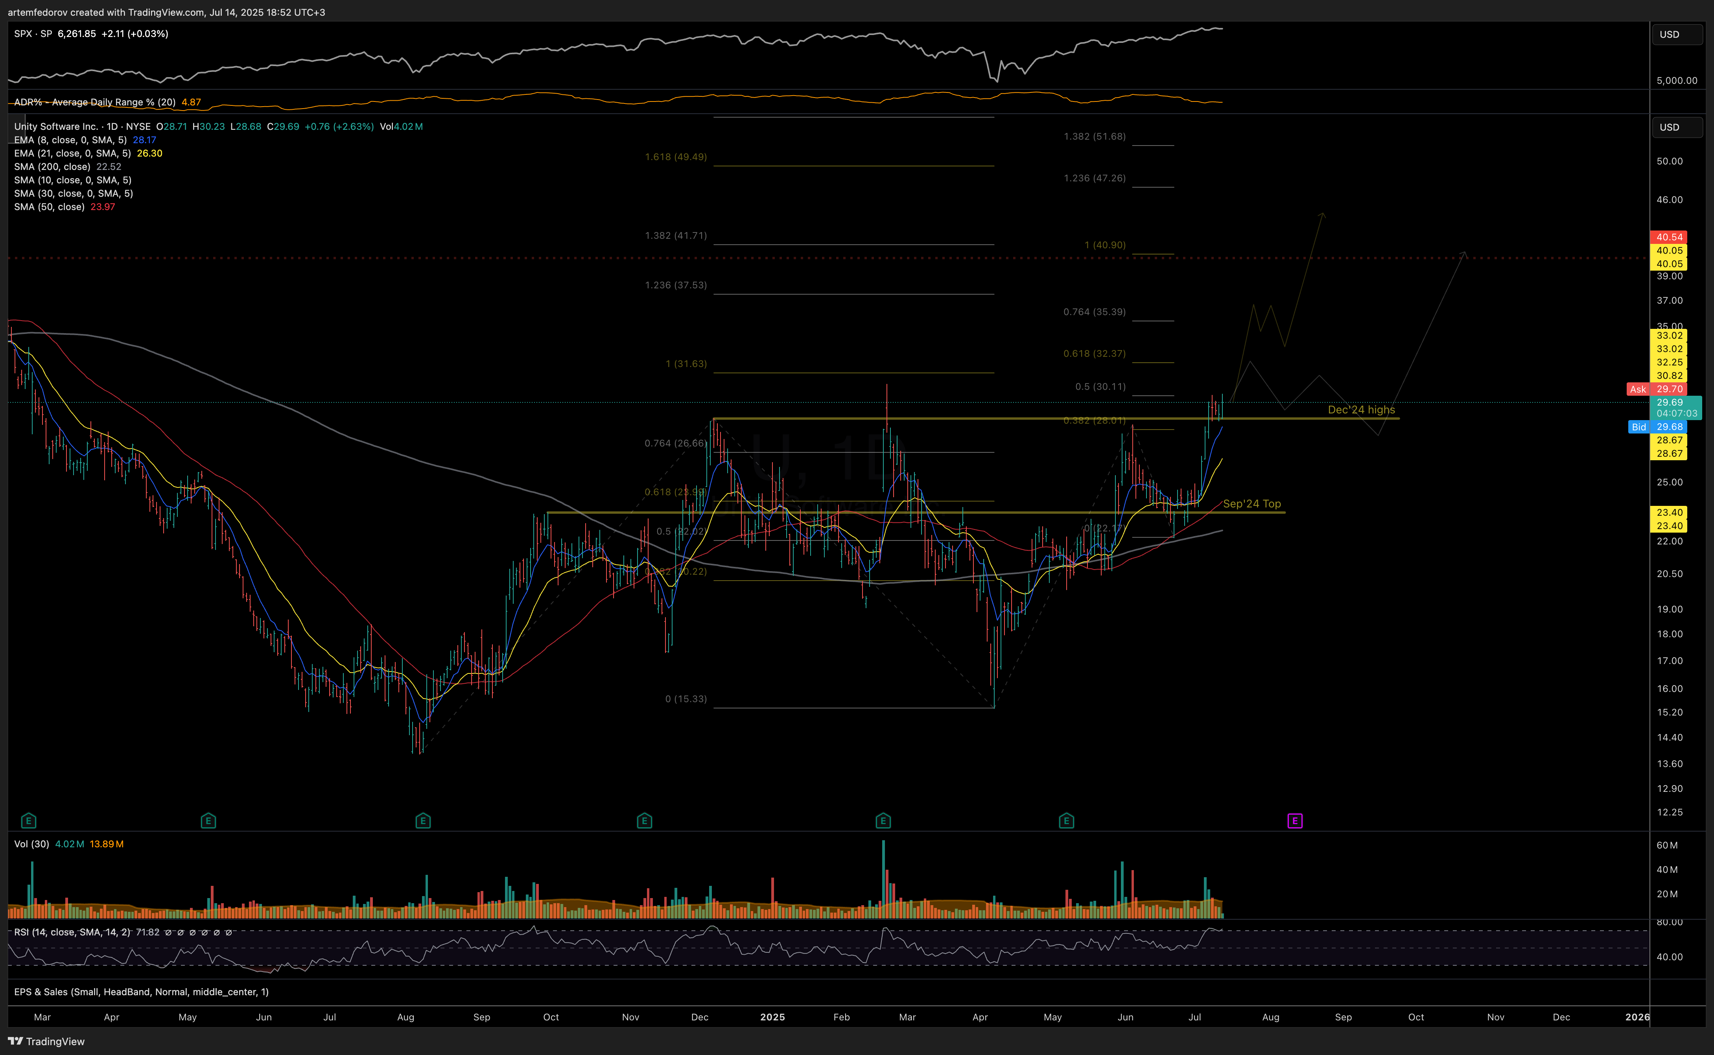Click the yellow 30.82 price axis label
The height and width of the screenshot is (1055, 1714).
1669,375
